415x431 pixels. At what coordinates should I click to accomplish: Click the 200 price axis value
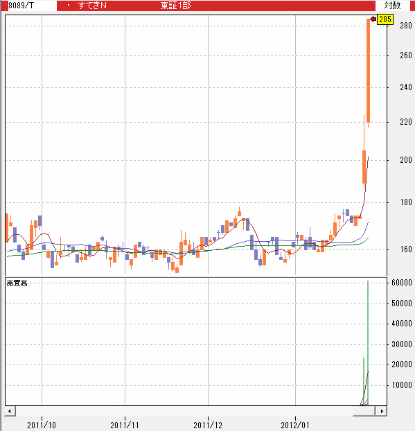pos(406,160)
